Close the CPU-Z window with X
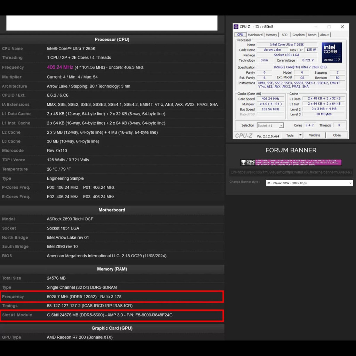Screen dimensions: 356x356 (342, 27)
